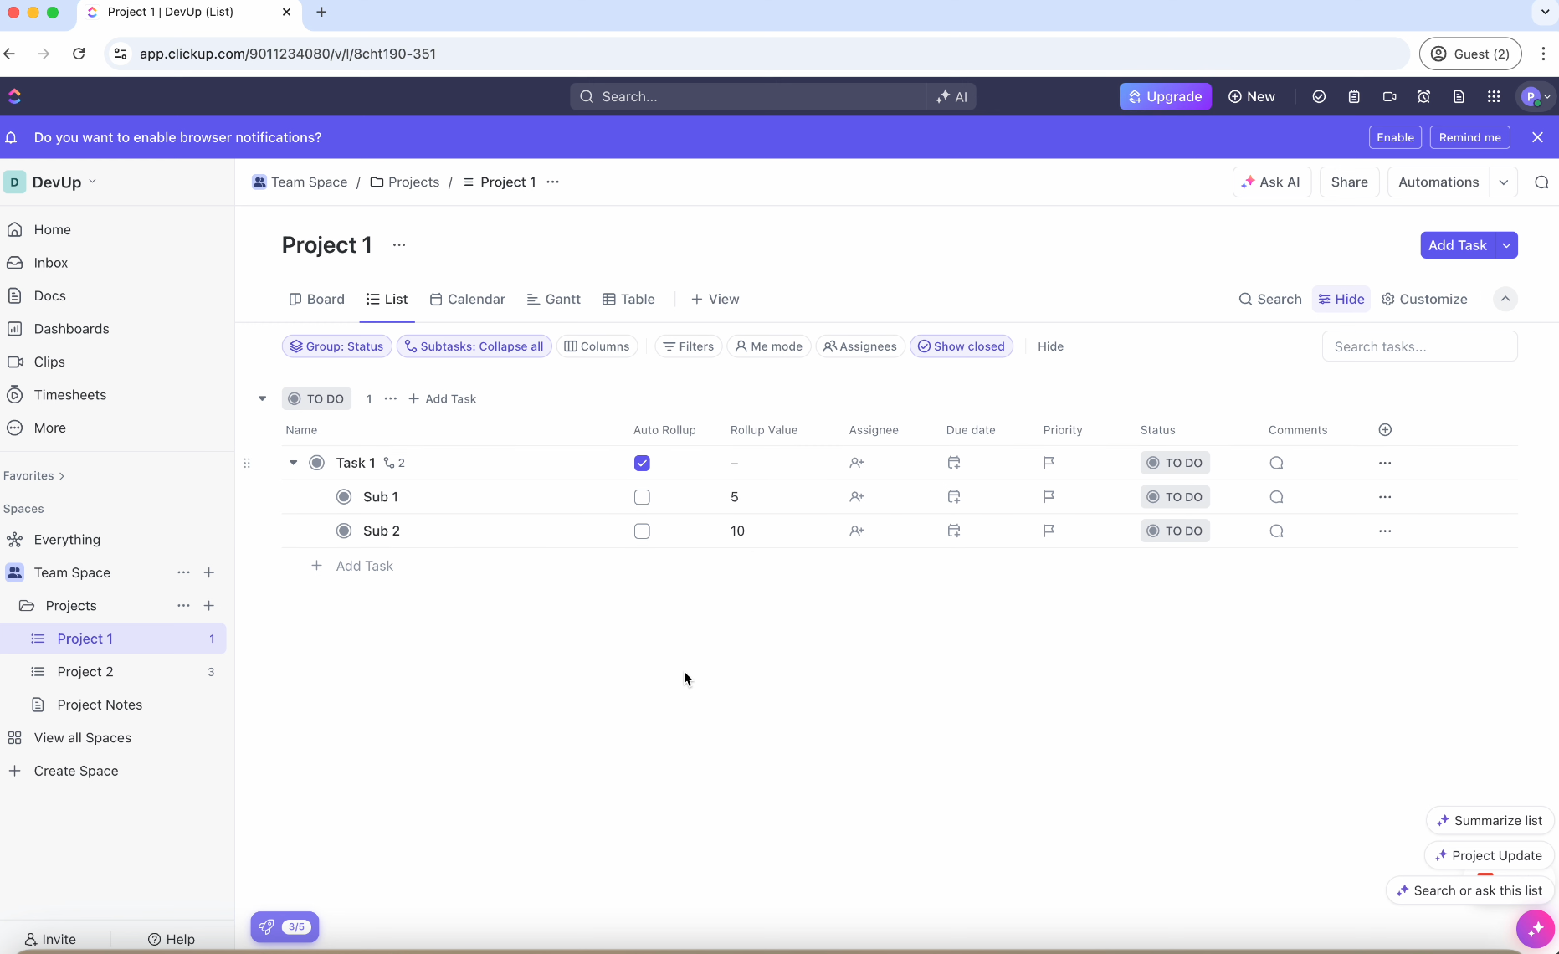Enable browser notifications
1559x954 pixels.
(1394, 136)
